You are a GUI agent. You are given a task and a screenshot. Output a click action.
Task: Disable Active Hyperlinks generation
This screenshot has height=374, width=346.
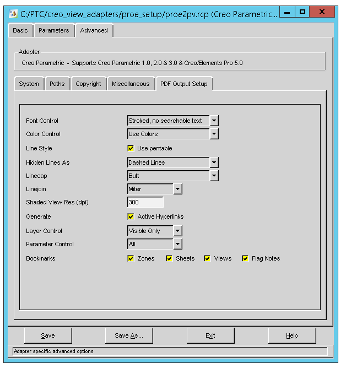(131, 216)
